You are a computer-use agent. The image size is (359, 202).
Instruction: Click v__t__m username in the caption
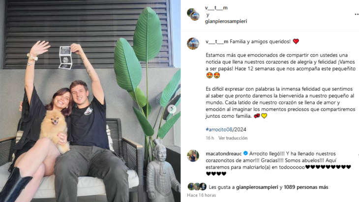pyautogui.click(x=217, y=42)
